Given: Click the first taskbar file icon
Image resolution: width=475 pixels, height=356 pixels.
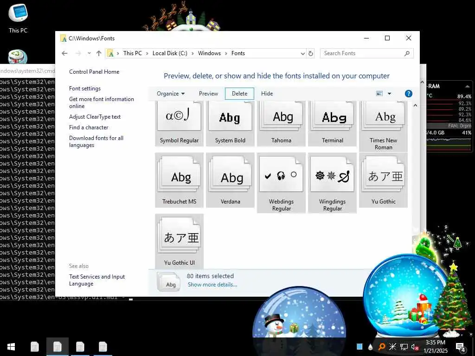Looking at the screenshot, I should (34, 347).
